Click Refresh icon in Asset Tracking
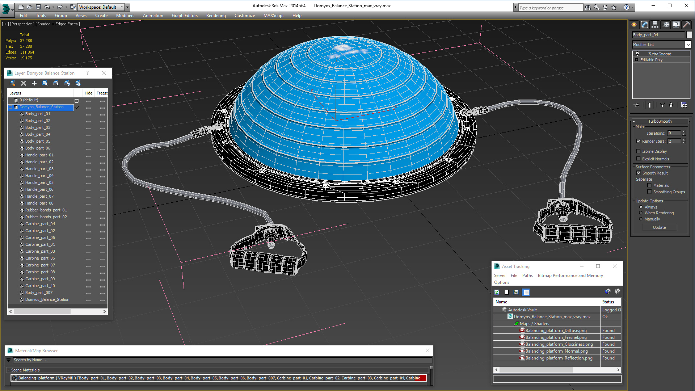695x391 pixels. pyautogui.click(x=497, y=292)
